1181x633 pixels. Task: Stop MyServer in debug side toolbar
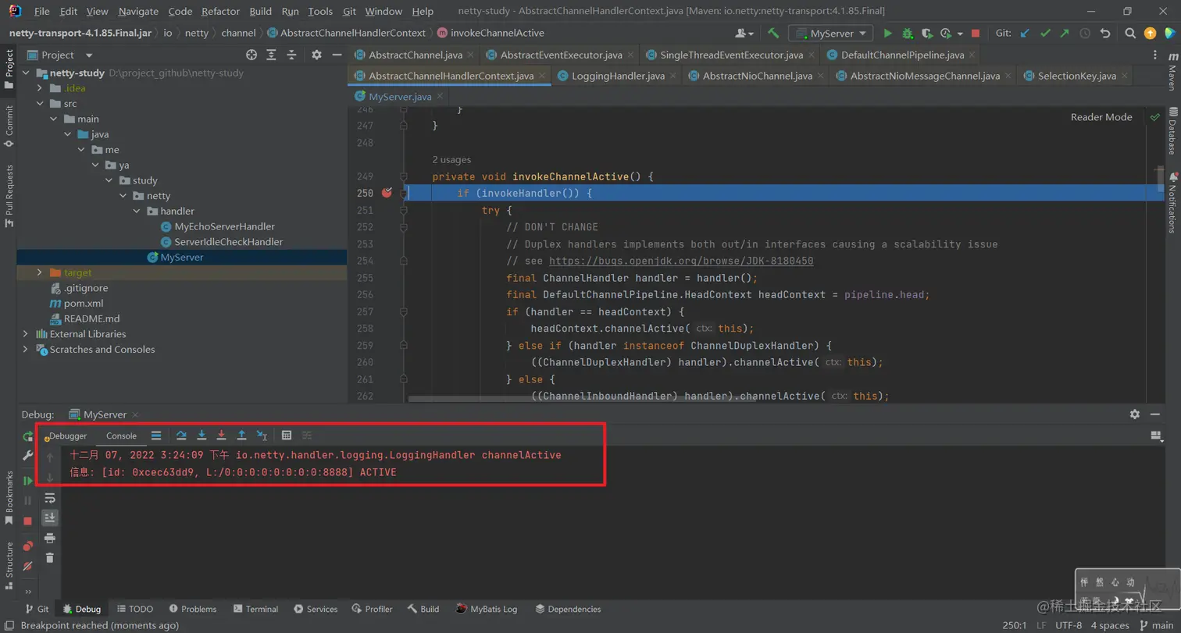point(28,521)
